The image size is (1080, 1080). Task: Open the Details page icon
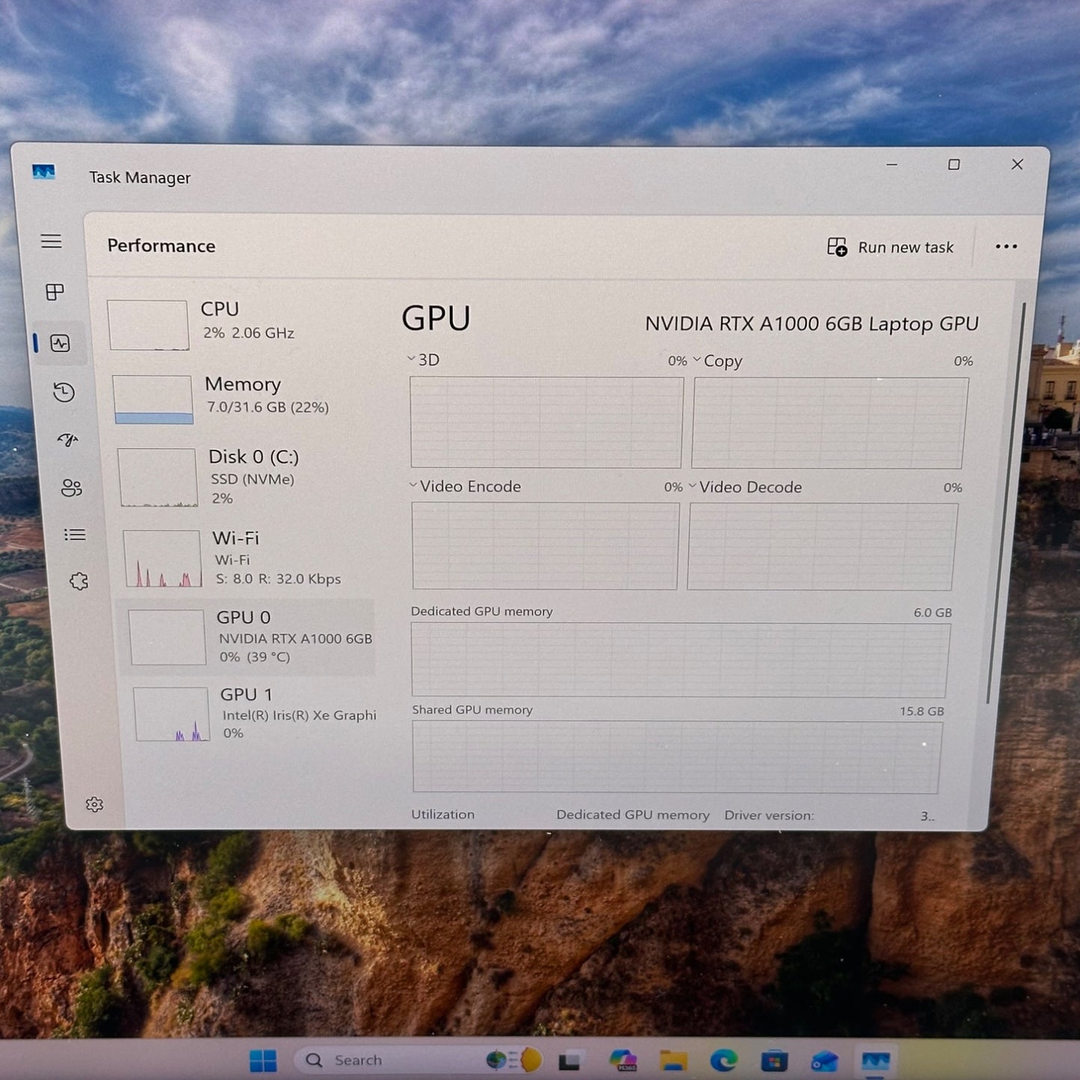75,535
